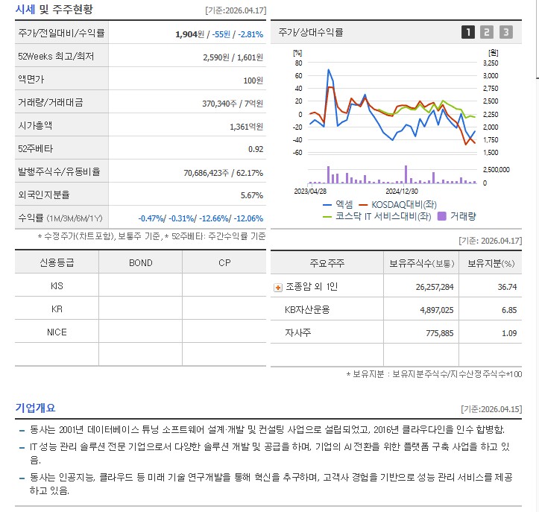
Task: Click the 2001년 데이터베이스 튜닝 overview line
Action: point(267,429)
